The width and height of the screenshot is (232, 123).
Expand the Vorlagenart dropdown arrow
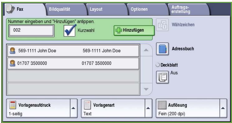coord(148,108)
